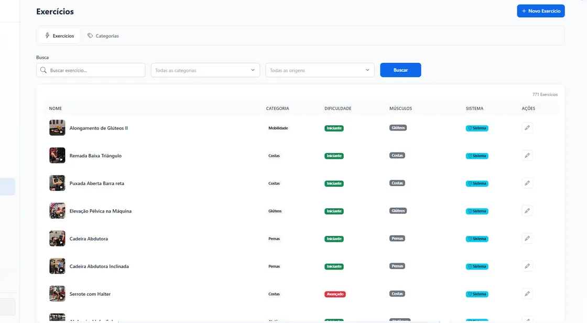
Task: Click the Sistema badge on Remada Baixa Triângulo
Action: click(477, 156)
